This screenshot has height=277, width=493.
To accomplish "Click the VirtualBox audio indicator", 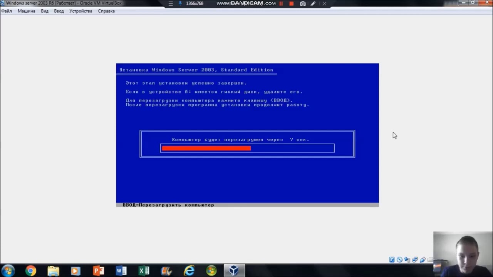I will [407, 260].
